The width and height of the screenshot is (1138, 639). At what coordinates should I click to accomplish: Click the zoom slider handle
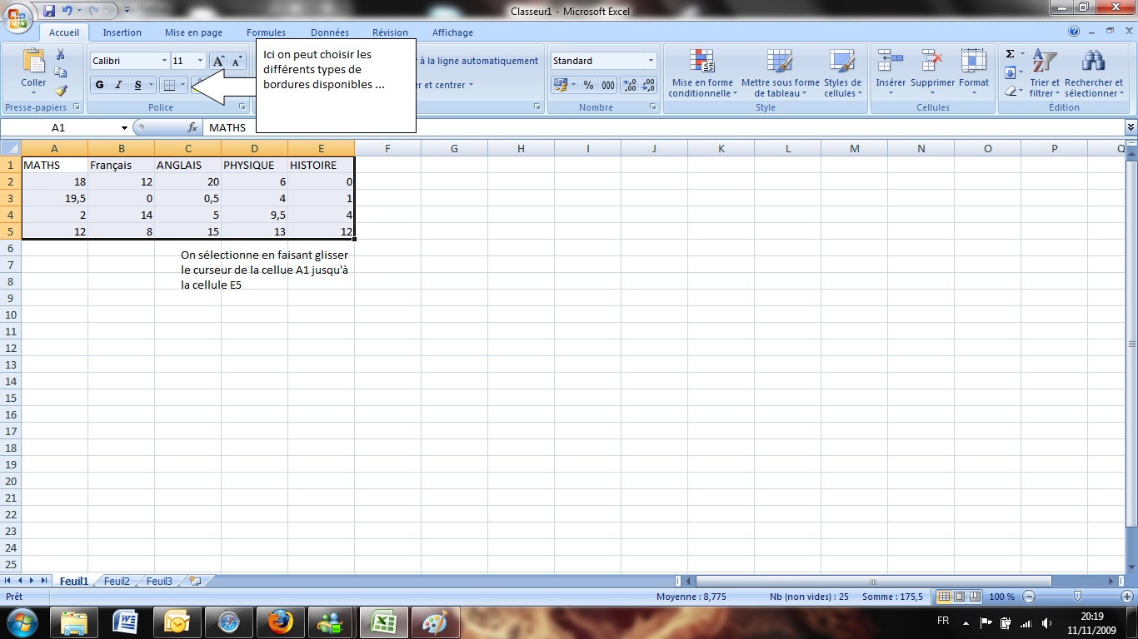point(1077,597)
